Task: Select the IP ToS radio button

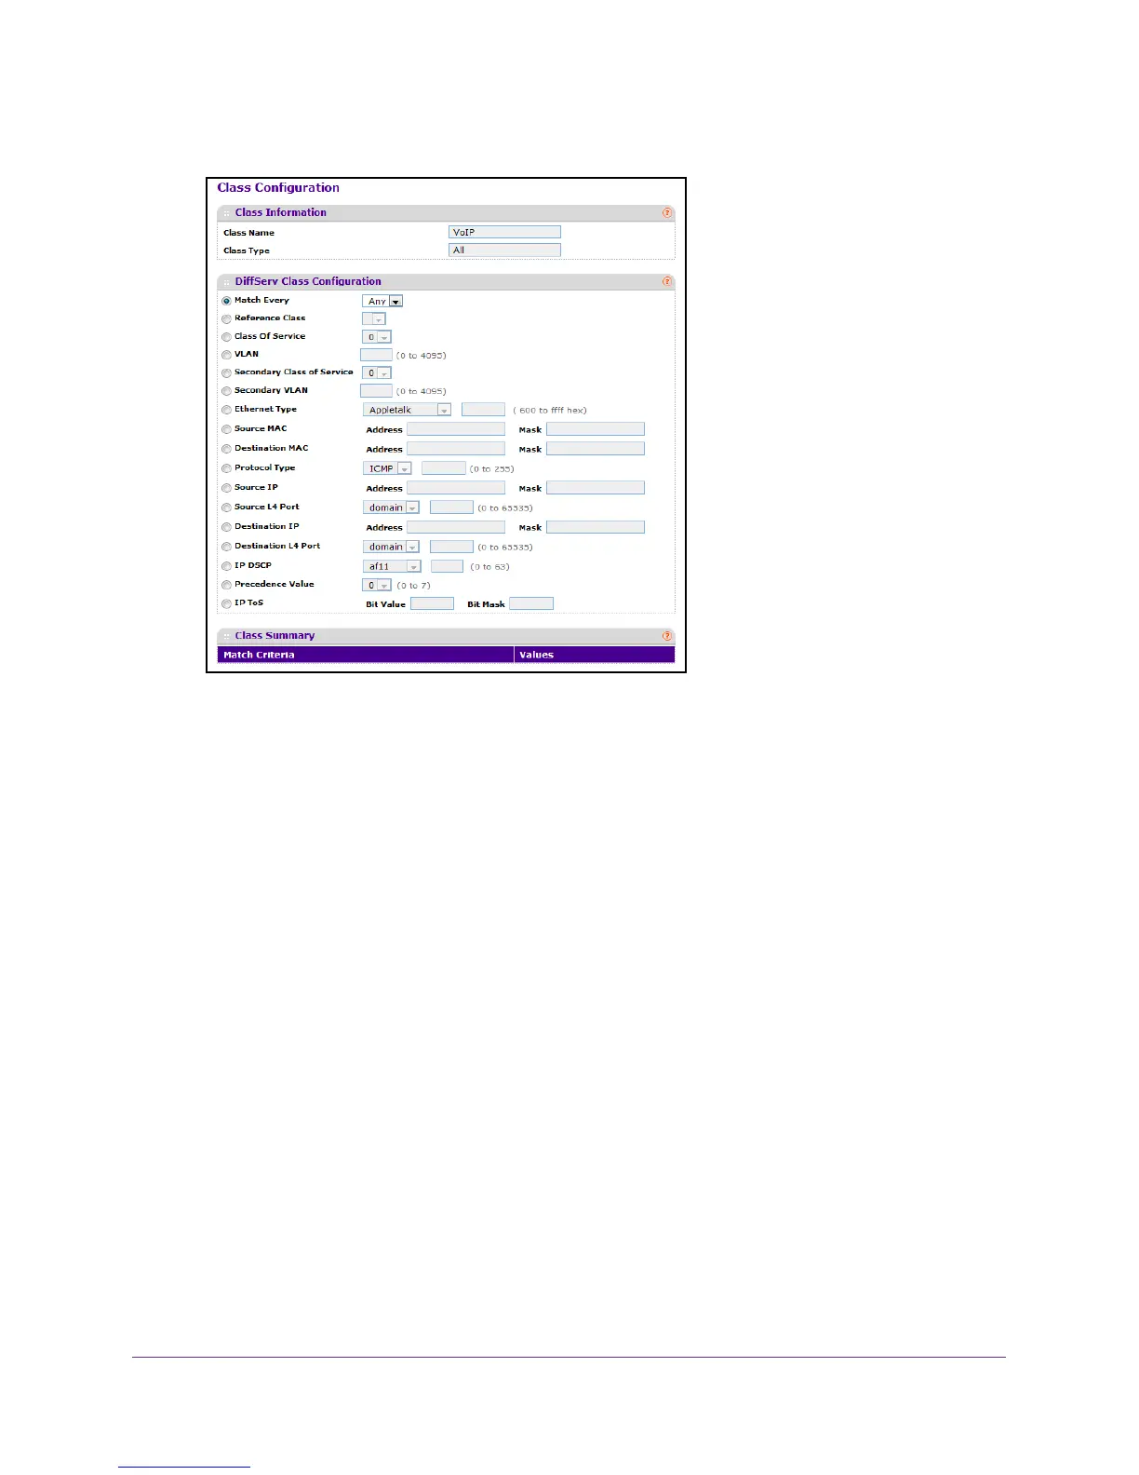Action: click(226, 603)
